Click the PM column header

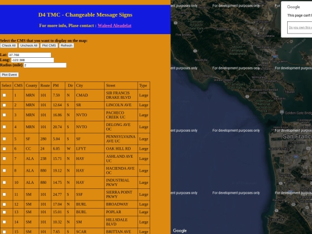pyautogui.click(x=58, y=86)
